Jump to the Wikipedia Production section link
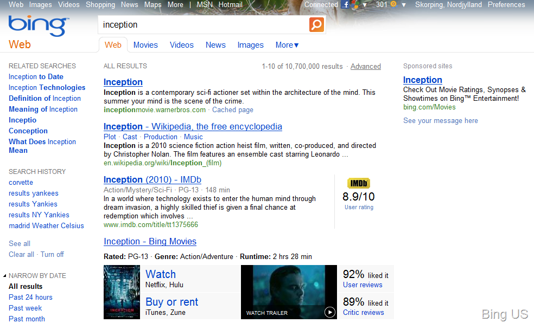 (x=161, y=137)
